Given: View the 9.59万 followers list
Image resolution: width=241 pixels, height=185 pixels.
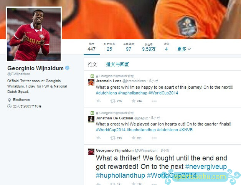Looking at the screenshot, I should [x=149, y=47].
